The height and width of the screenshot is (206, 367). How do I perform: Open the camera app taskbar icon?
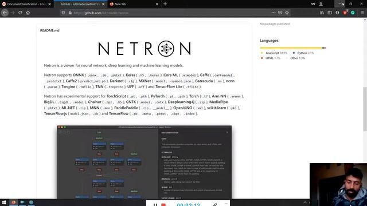pyautogui.click(x=22, y=202)
